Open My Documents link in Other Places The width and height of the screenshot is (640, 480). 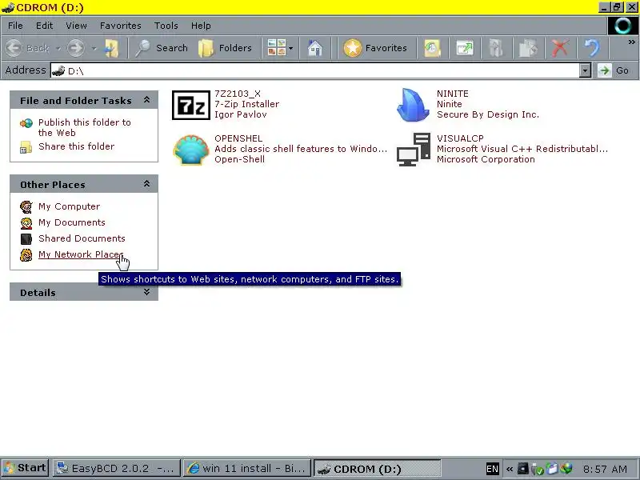tap(72, 222)
